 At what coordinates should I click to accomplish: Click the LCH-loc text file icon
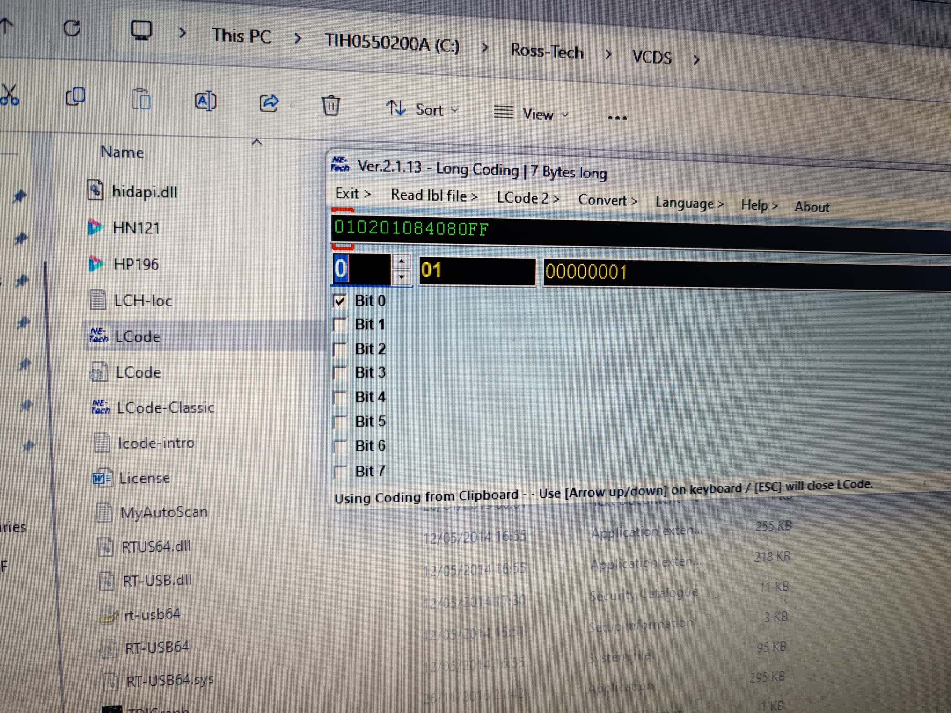(97, 300)
